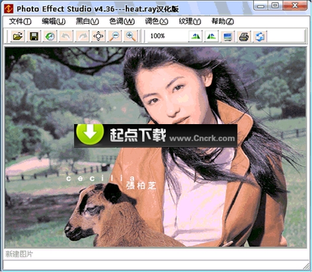Save image using floppy disk icon
The height and width of the screenshot is (272, 312).
[x=34, y=36]
